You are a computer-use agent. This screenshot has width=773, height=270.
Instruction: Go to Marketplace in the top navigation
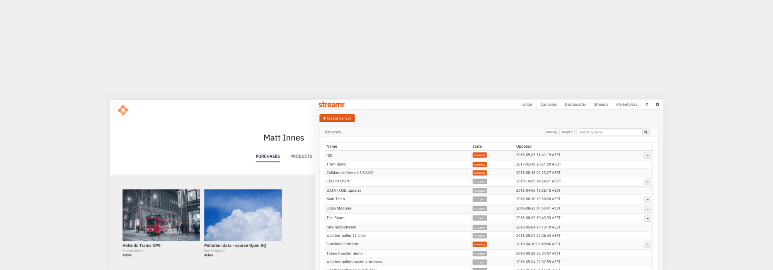point(627,105)
